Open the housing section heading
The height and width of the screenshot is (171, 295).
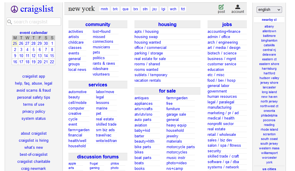pyautogui.click(x=167, y=24)
